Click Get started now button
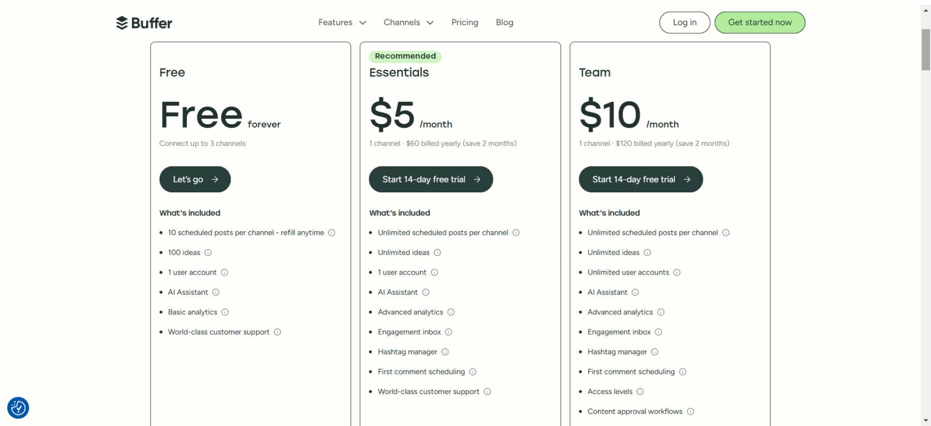This screenshot has width=931, height=426. tap(760, 23)
